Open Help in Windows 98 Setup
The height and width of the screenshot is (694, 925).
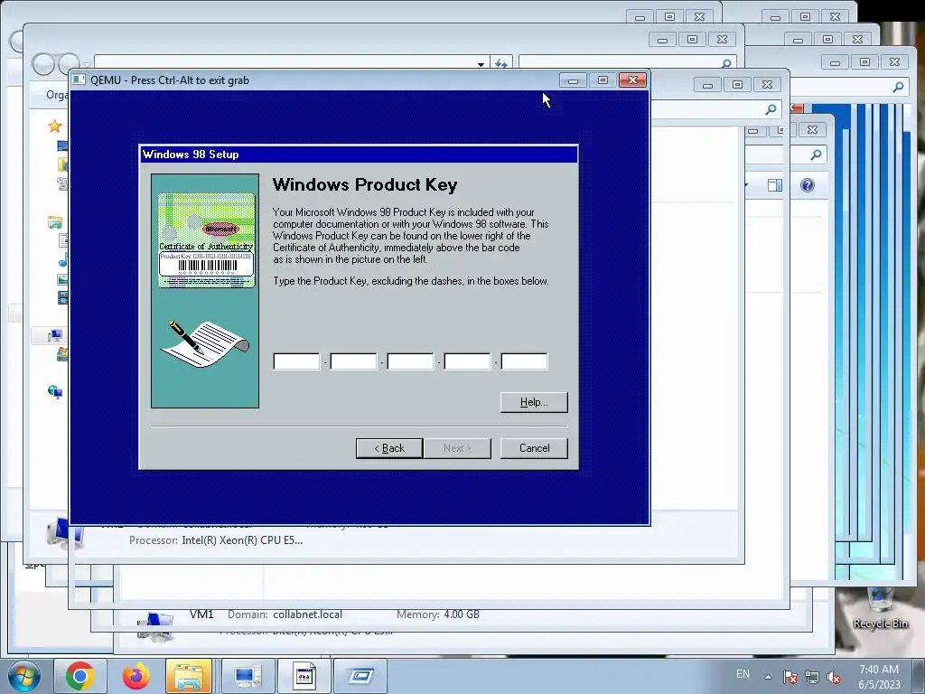tap(534, 402)
